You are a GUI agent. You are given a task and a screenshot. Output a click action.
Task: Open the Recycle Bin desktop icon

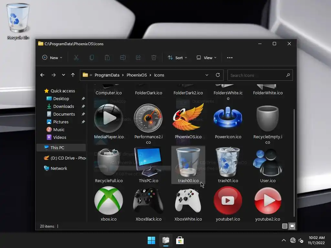18,21
